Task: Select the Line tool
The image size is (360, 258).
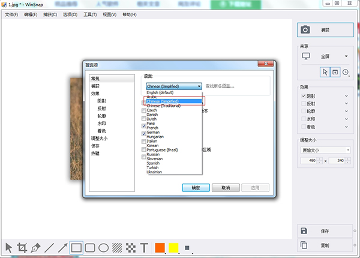Action: tap(49, 248)
